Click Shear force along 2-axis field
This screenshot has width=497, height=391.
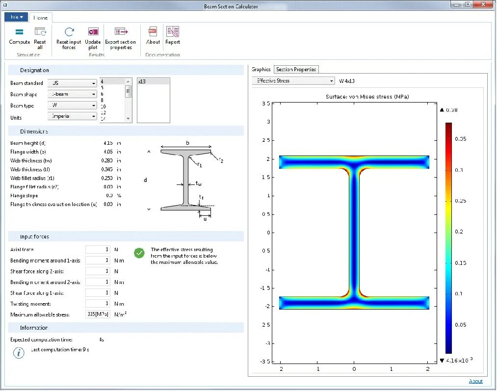click(x=98, y=271)
